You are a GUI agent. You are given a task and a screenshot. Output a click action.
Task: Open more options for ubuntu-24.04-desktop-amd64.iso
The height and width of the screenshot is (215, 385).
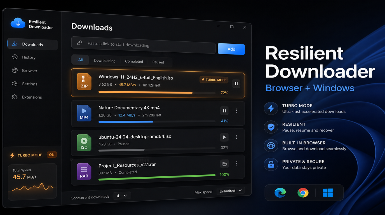tap(236, 137)
